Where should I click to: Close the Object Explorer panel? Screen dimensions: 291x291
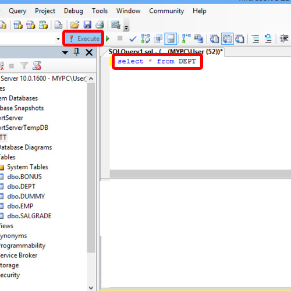tap(89, 52)
